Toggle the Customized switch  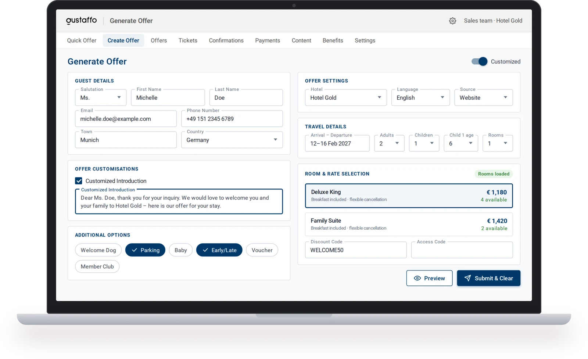(480, 61)
